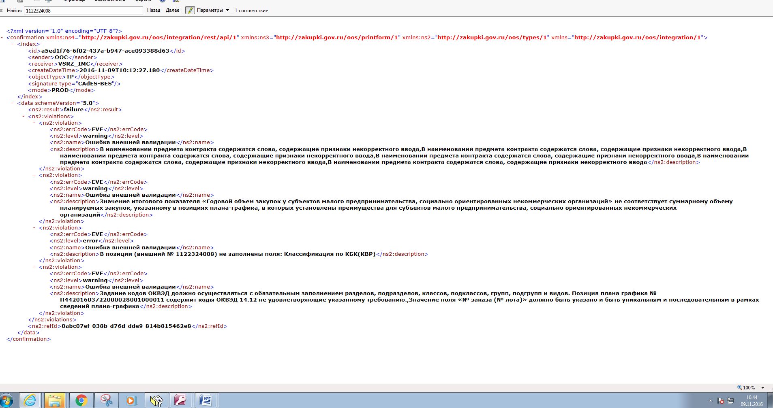
Task: Open Microsoft Word from the taskbar
Action: pos(206,401)
